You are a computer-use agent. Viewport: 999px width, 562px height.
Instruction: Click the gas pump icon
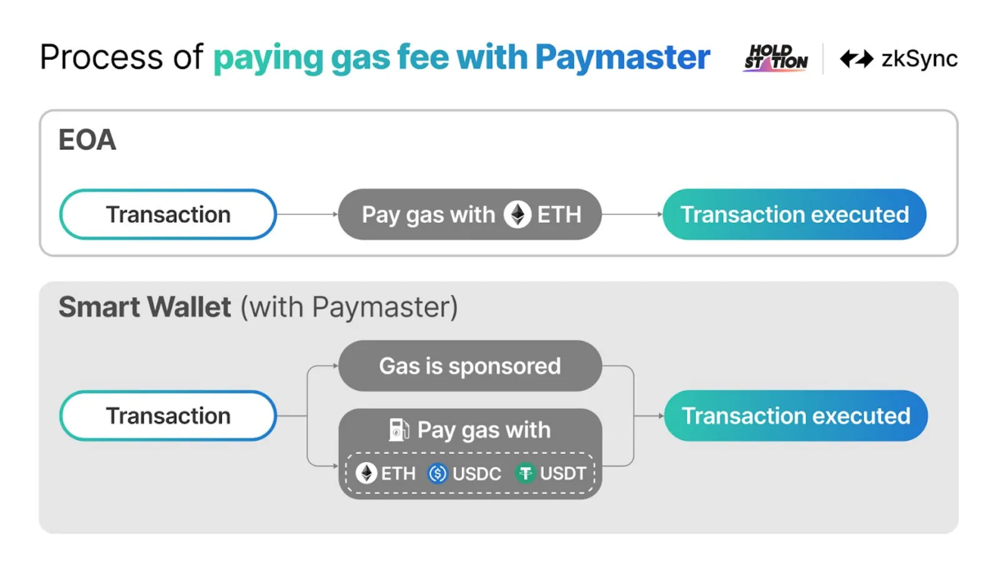pos(399,430)
